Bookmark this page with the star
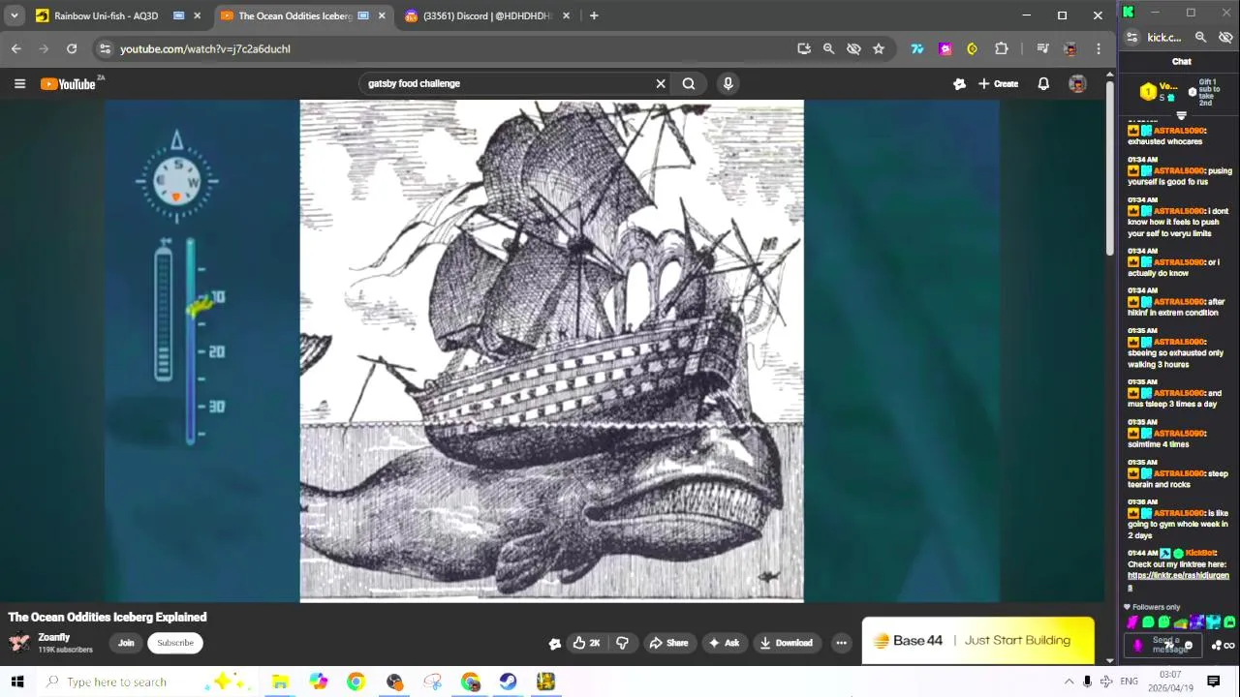 (879, 48)
